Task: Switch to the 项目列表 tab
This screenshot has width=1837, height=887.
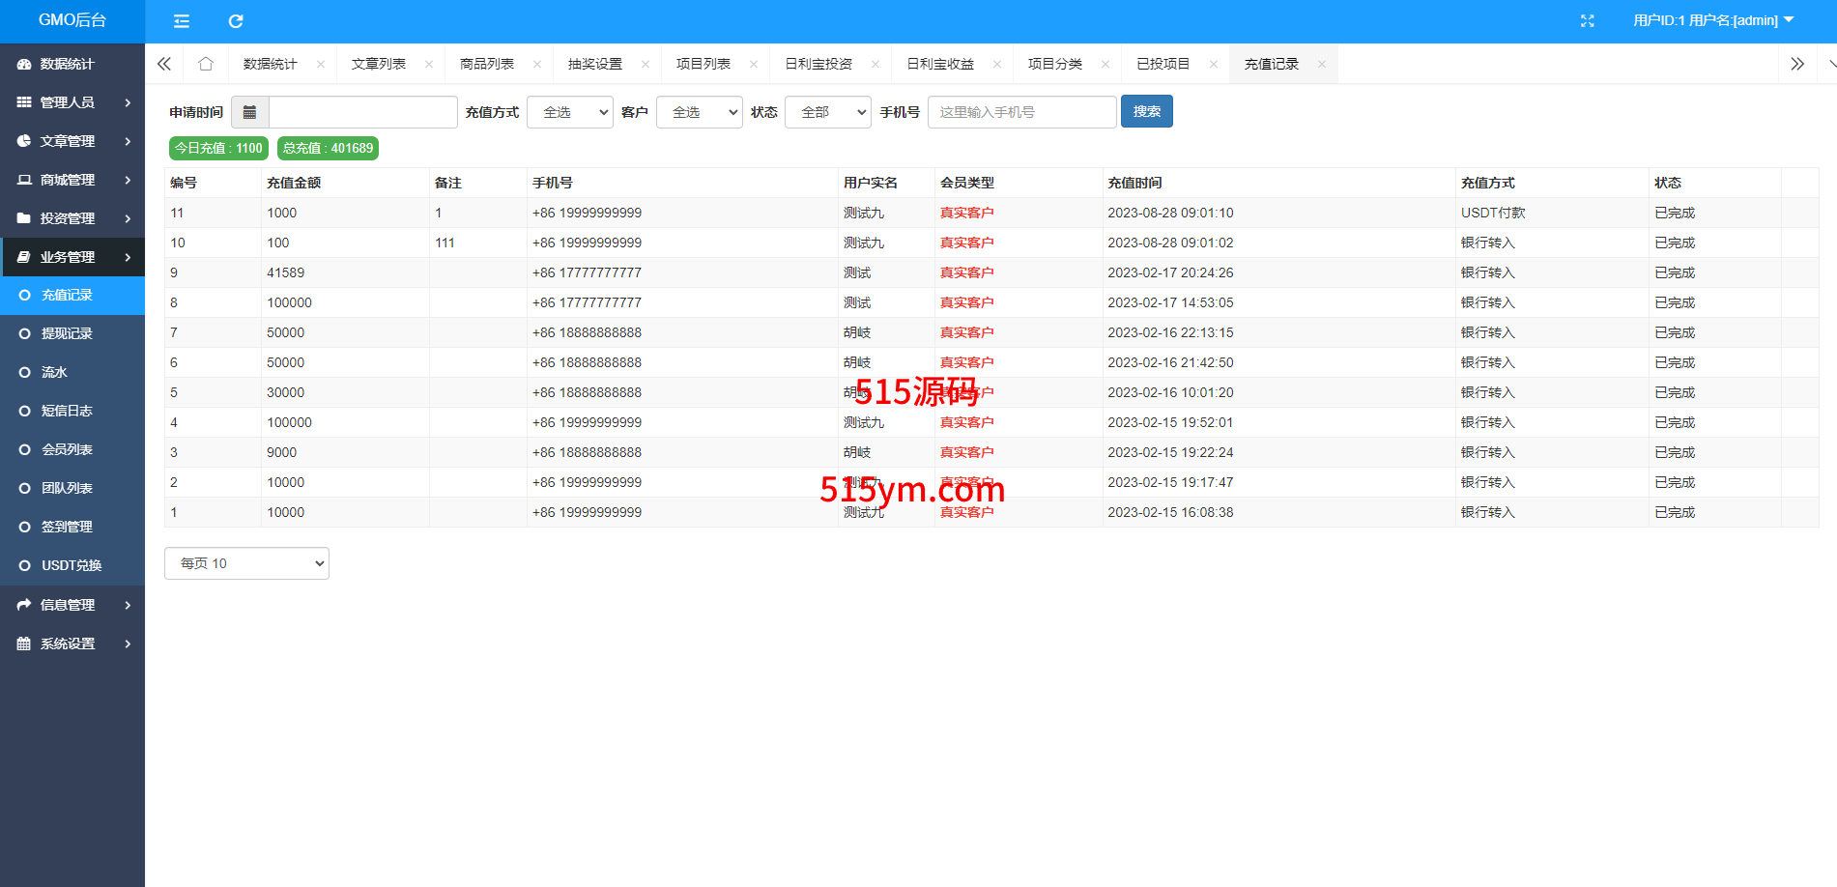Action: (703, 64)
